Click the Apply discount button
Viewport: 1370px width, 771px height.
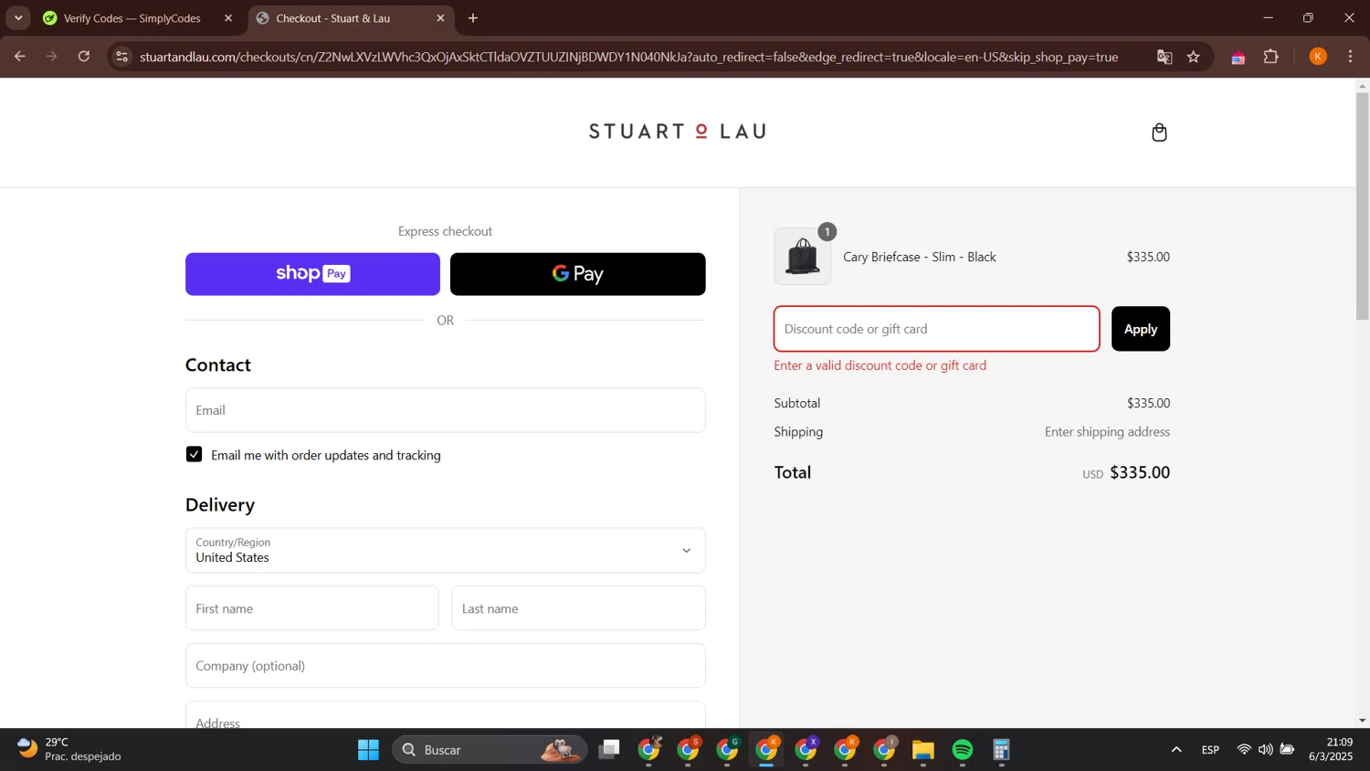pos(1141,329)
